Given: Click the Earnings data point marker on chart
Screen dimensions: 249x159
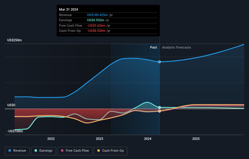Looking at the screenshot, I should pyautogui.click(x=160, y=107).
